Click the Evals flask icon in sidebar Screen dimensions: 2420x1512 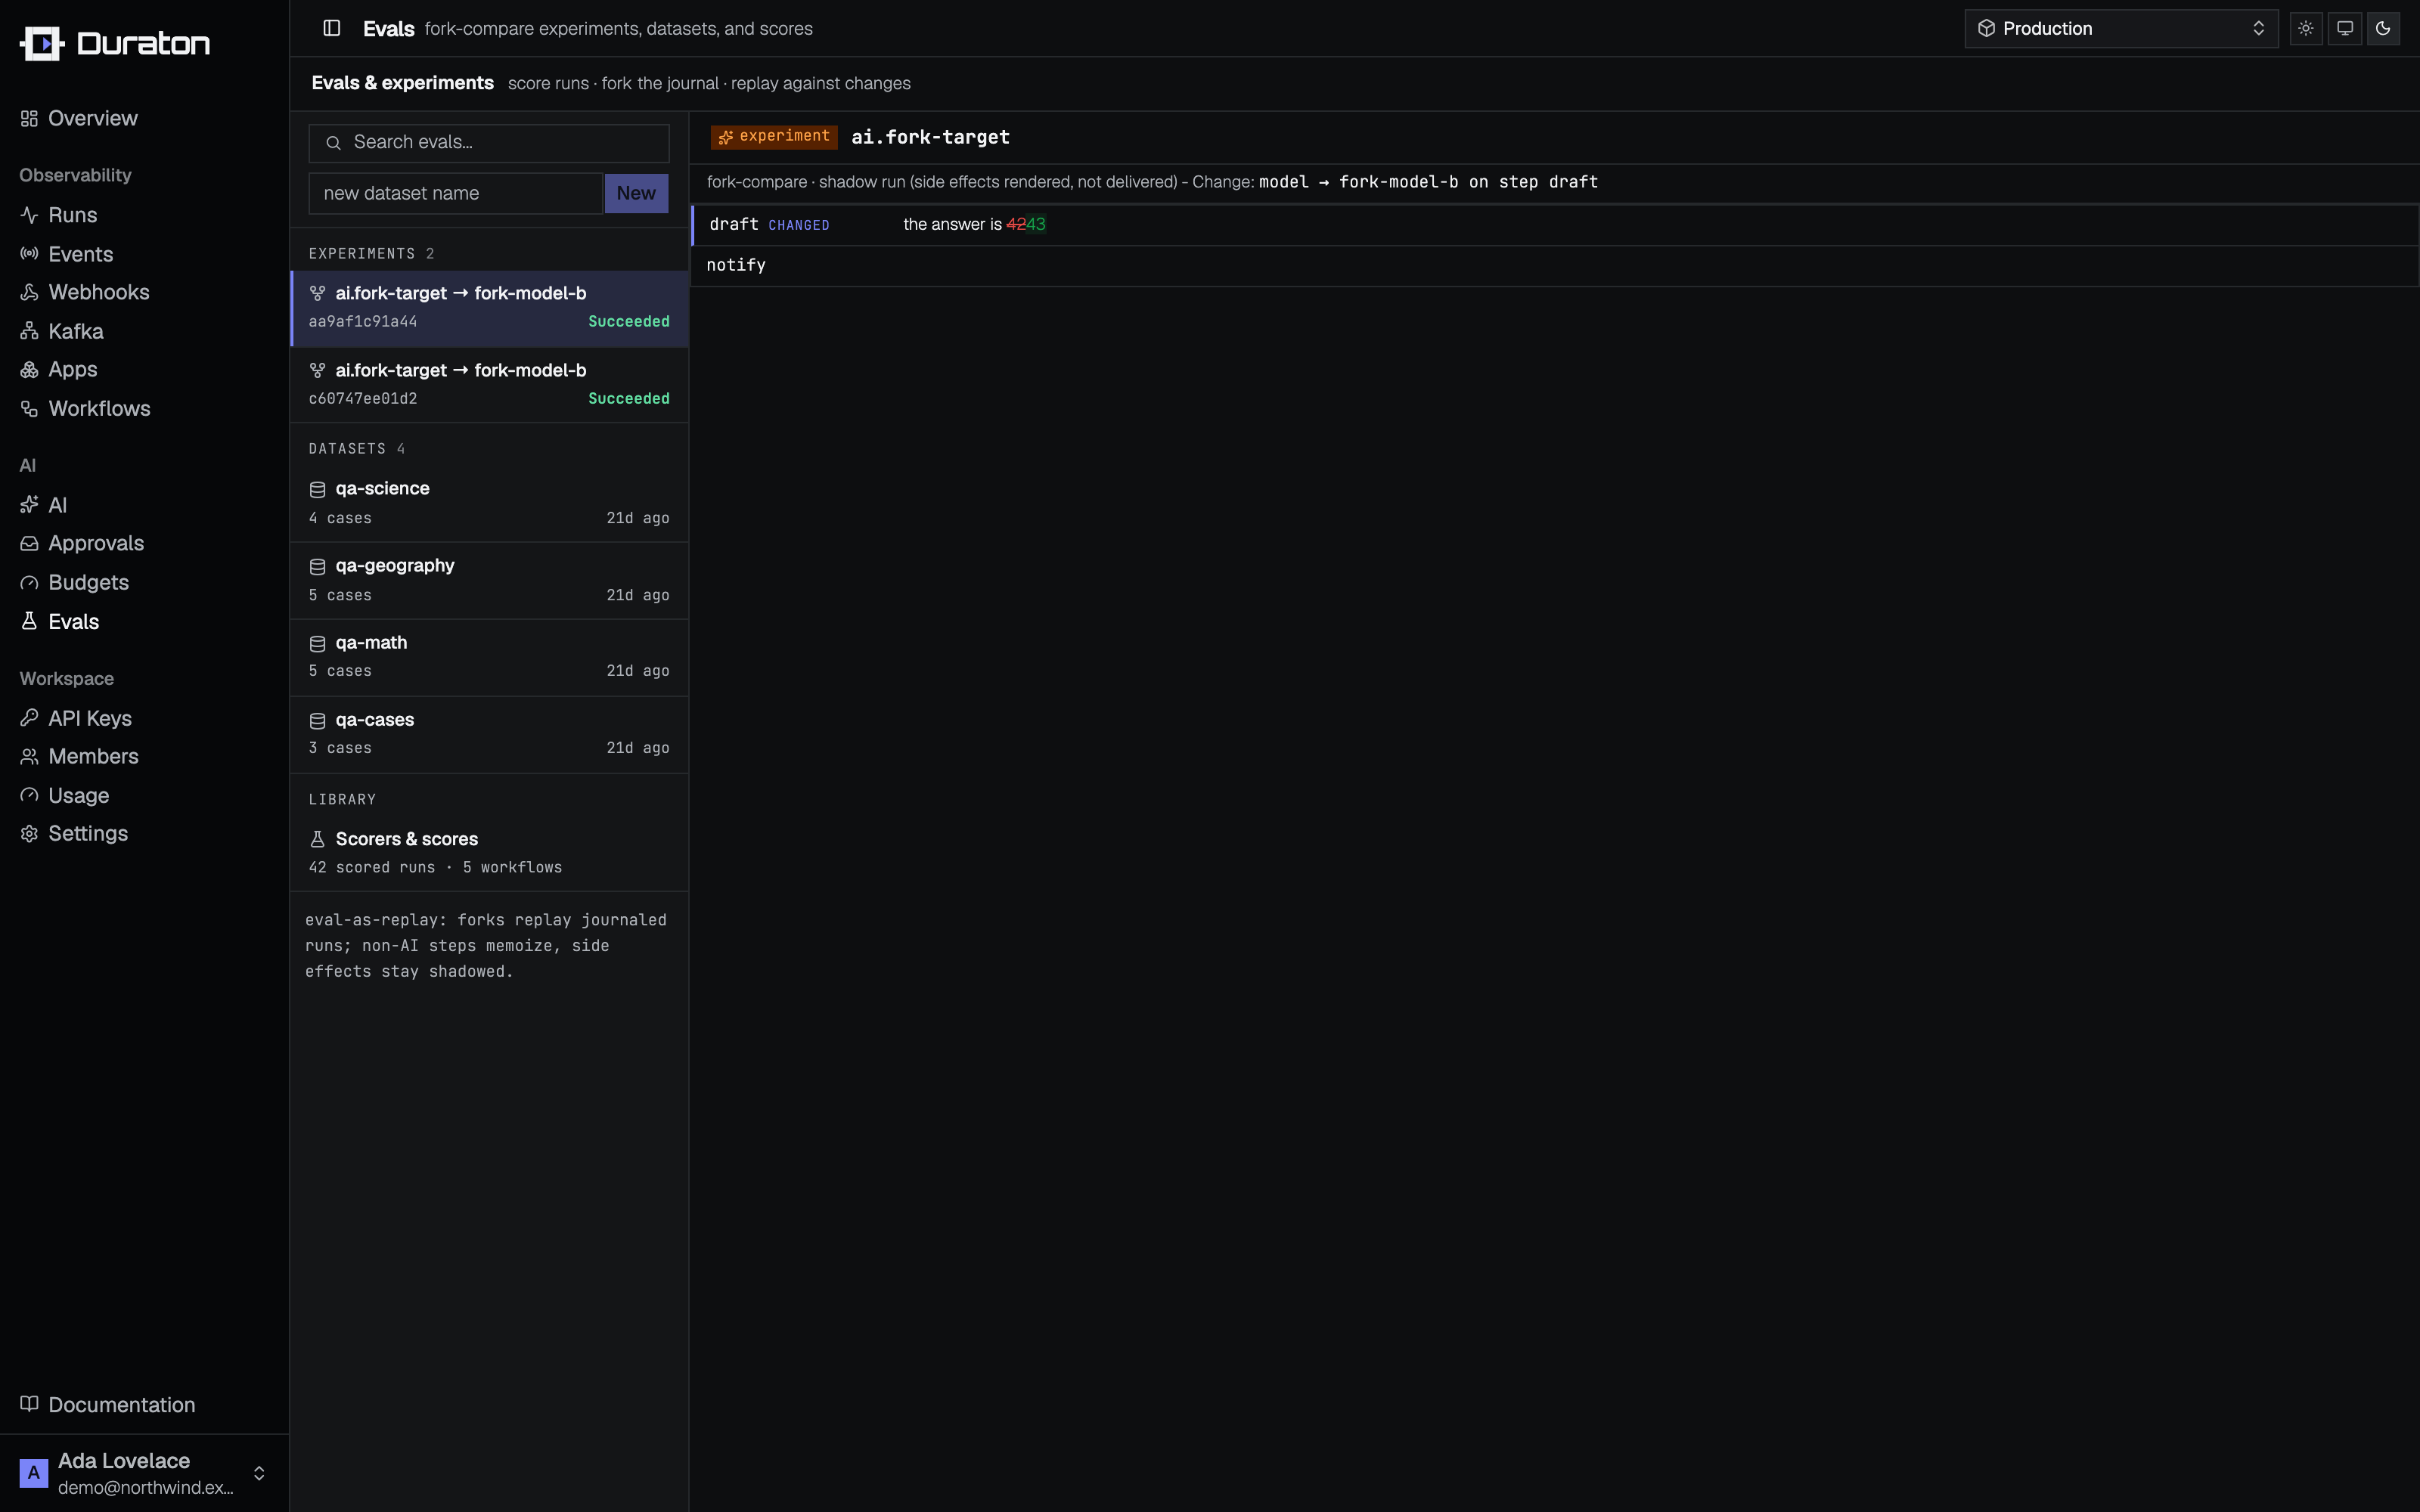coord(29,621)
